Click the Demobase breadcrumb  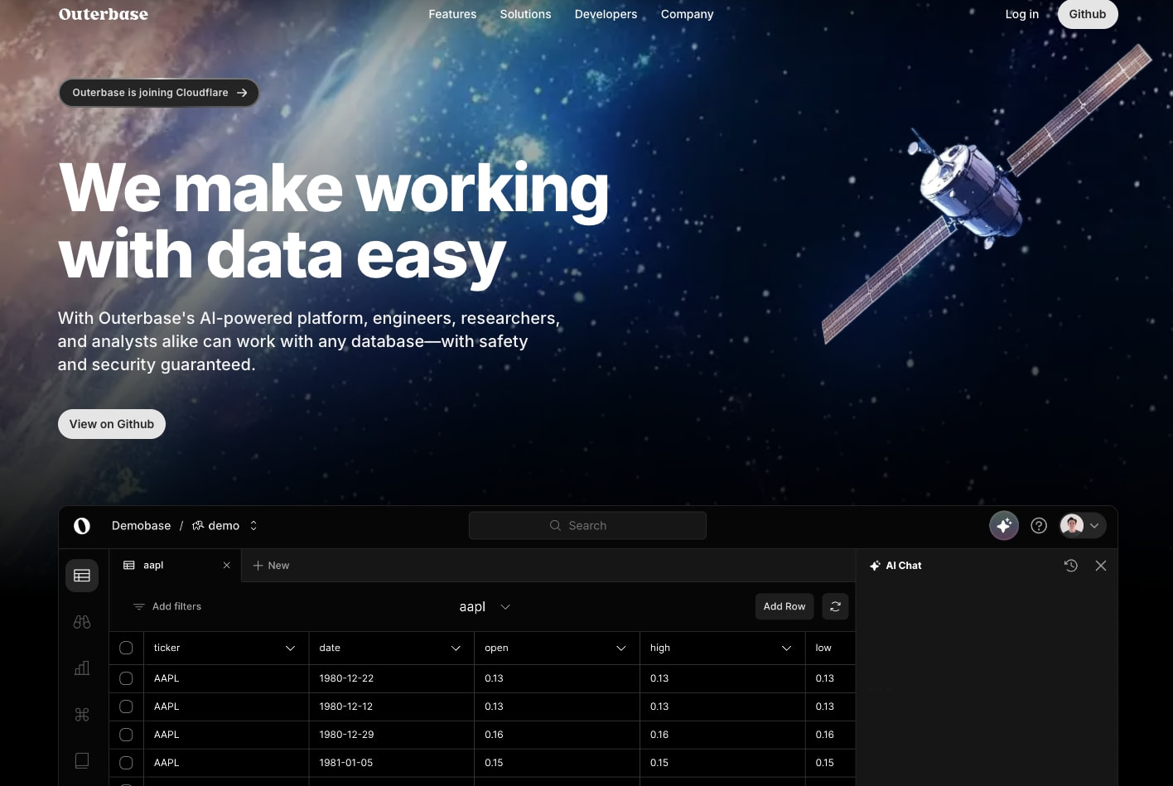pyautogui.click(x=141, y=526)
